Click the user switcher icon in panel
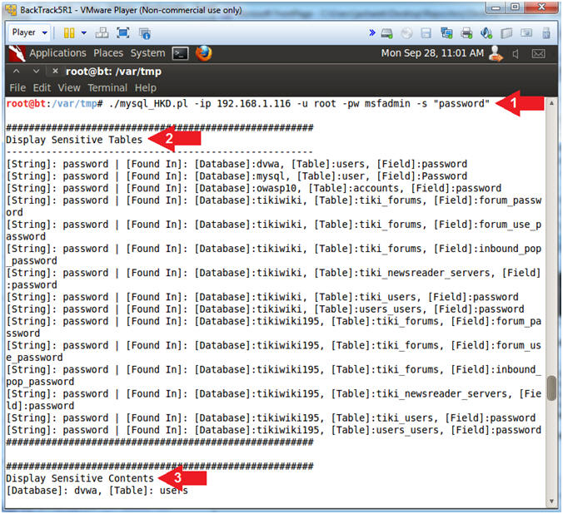This screenshot has height=514, width=563. (x=496, y=54)
